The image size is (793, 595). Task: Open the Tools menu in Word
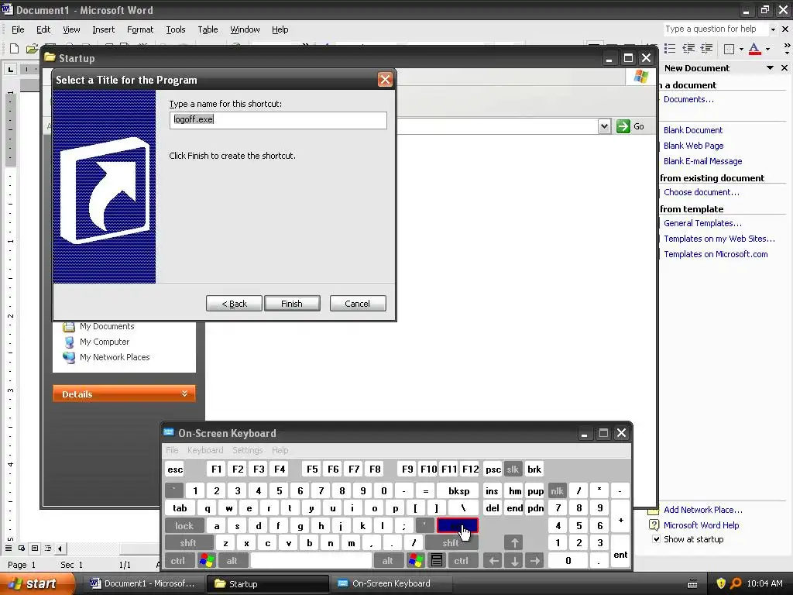point(176,29)
